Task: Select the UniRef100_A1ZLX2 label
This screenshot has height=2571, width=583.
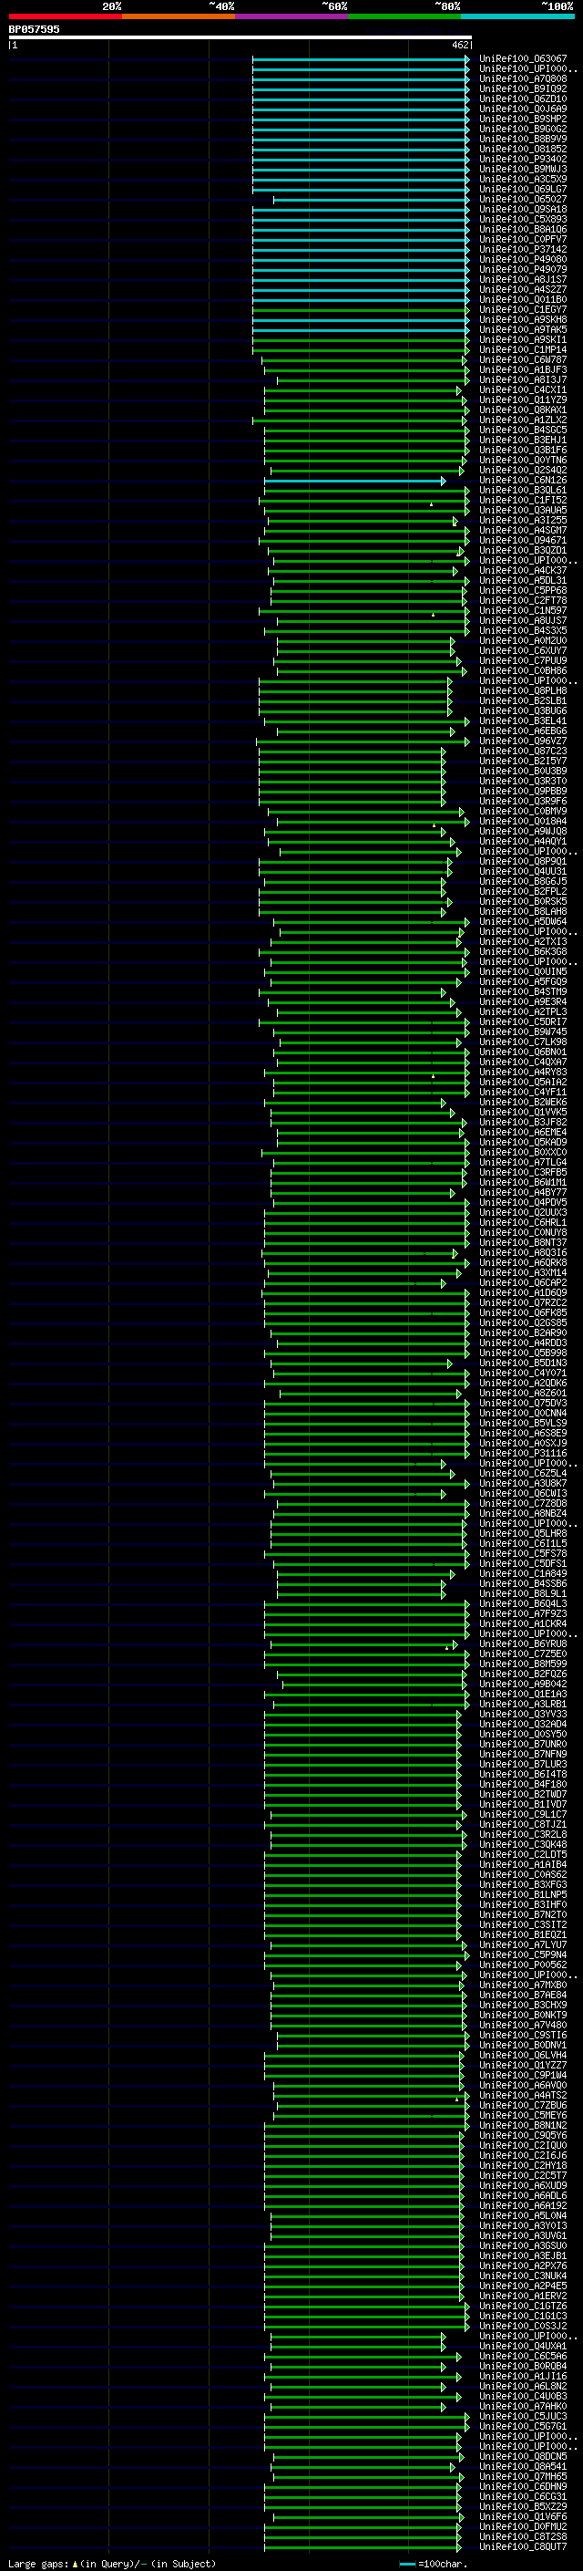Action: tap(522, 420)
